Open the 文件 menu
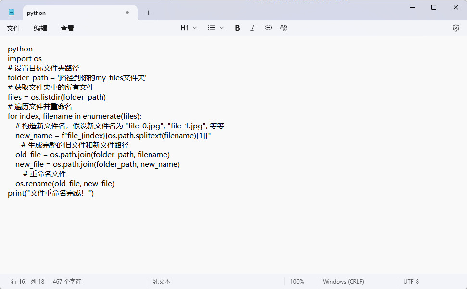This screenshot has width=467, height=289. pos(13,28)
